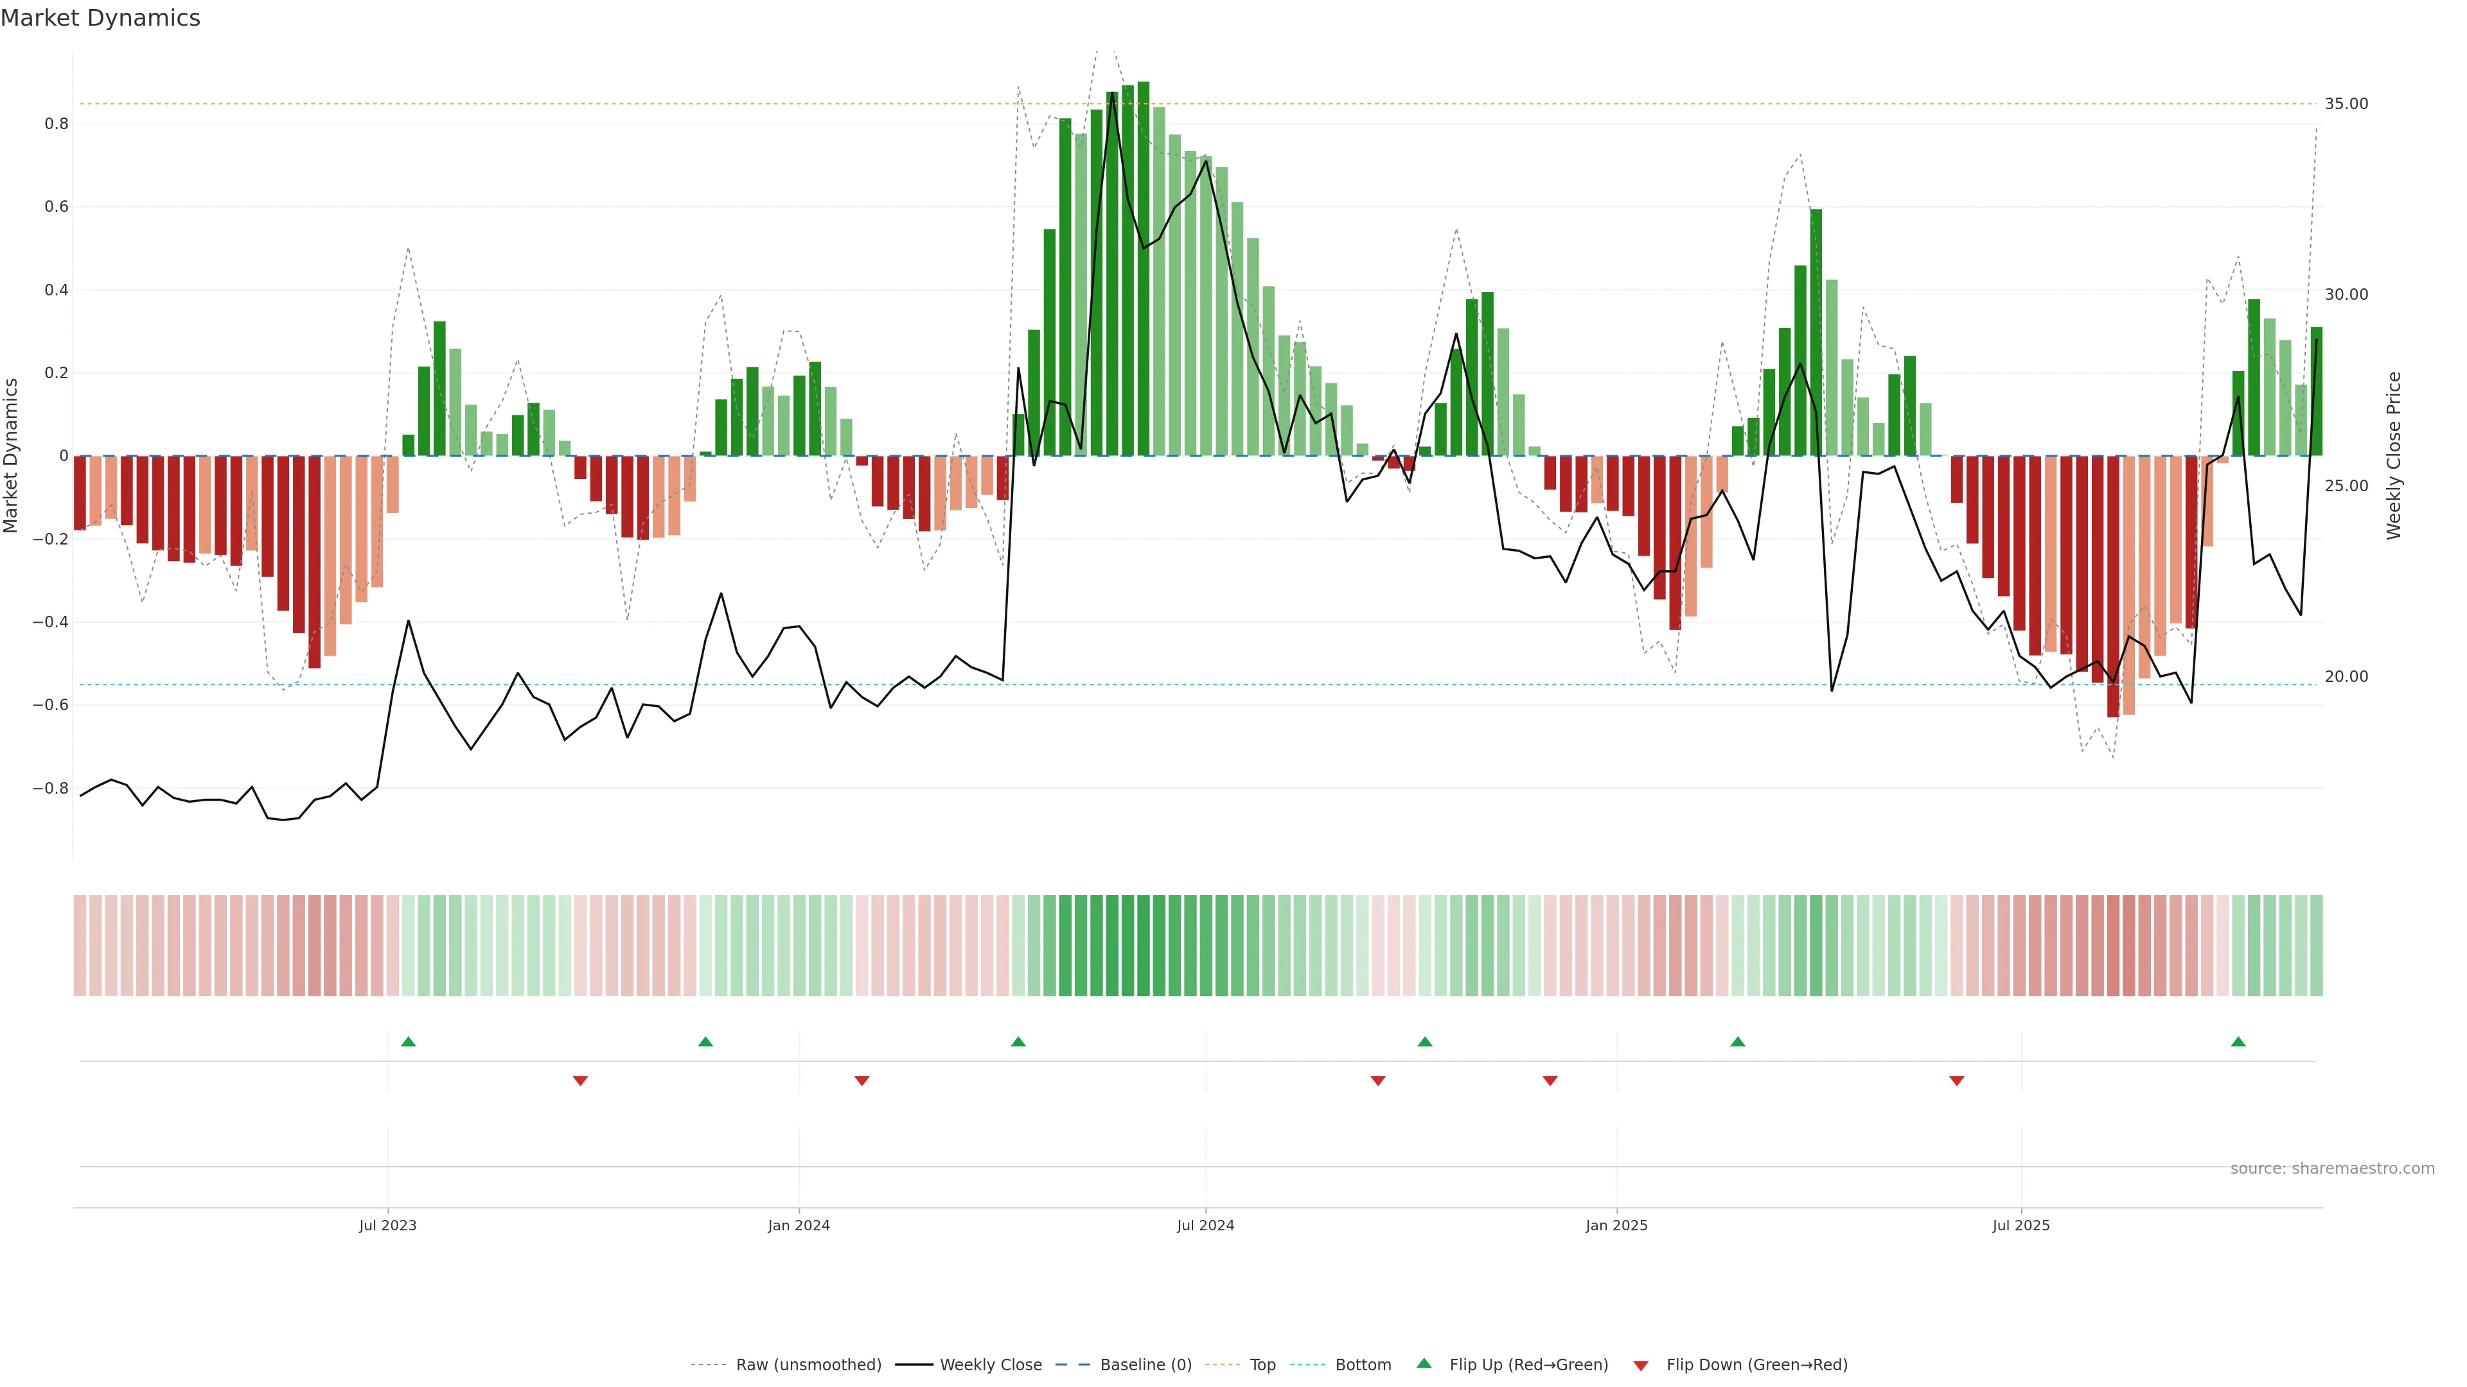The height and width of the screenshot is (1387, 2467).
Task: Click the Jul 2024 axis label
Action: click(x=1205, y=1225)
